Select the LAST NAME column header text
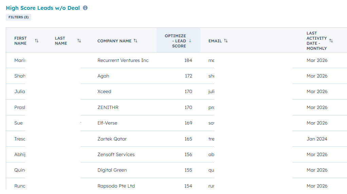Image resolution: width=347 pixels, height=194 pixels. click(61, 41)
